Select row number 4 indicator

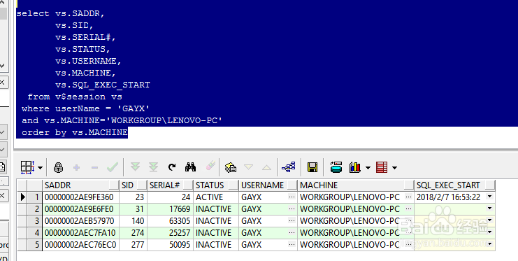[34, 233]
